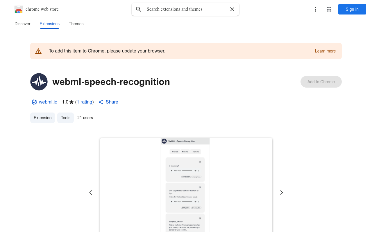Click the rating star icon
This screenshot has height=232, width=372.
(x=71, y=102)
